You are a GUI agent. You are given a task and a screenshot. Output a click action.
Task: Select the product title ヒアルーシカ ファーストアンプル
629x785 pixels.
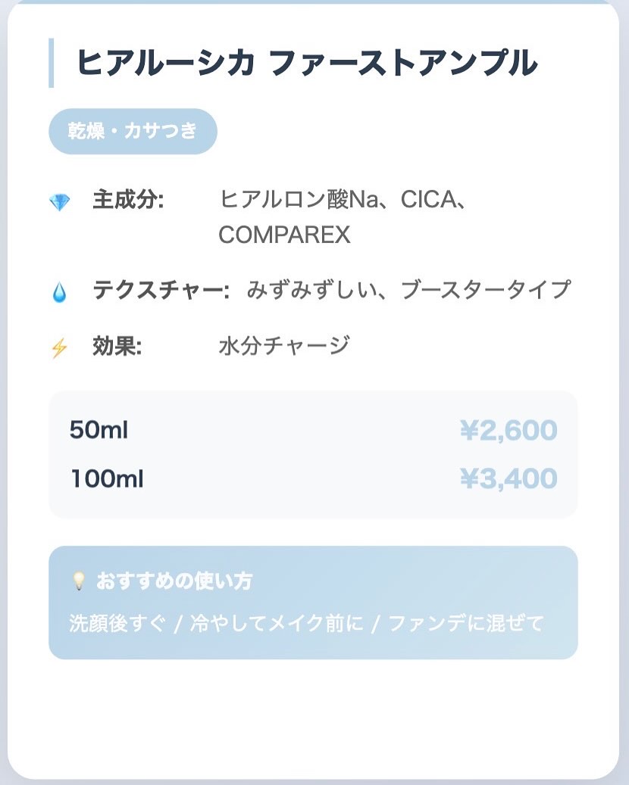[307, 63]
